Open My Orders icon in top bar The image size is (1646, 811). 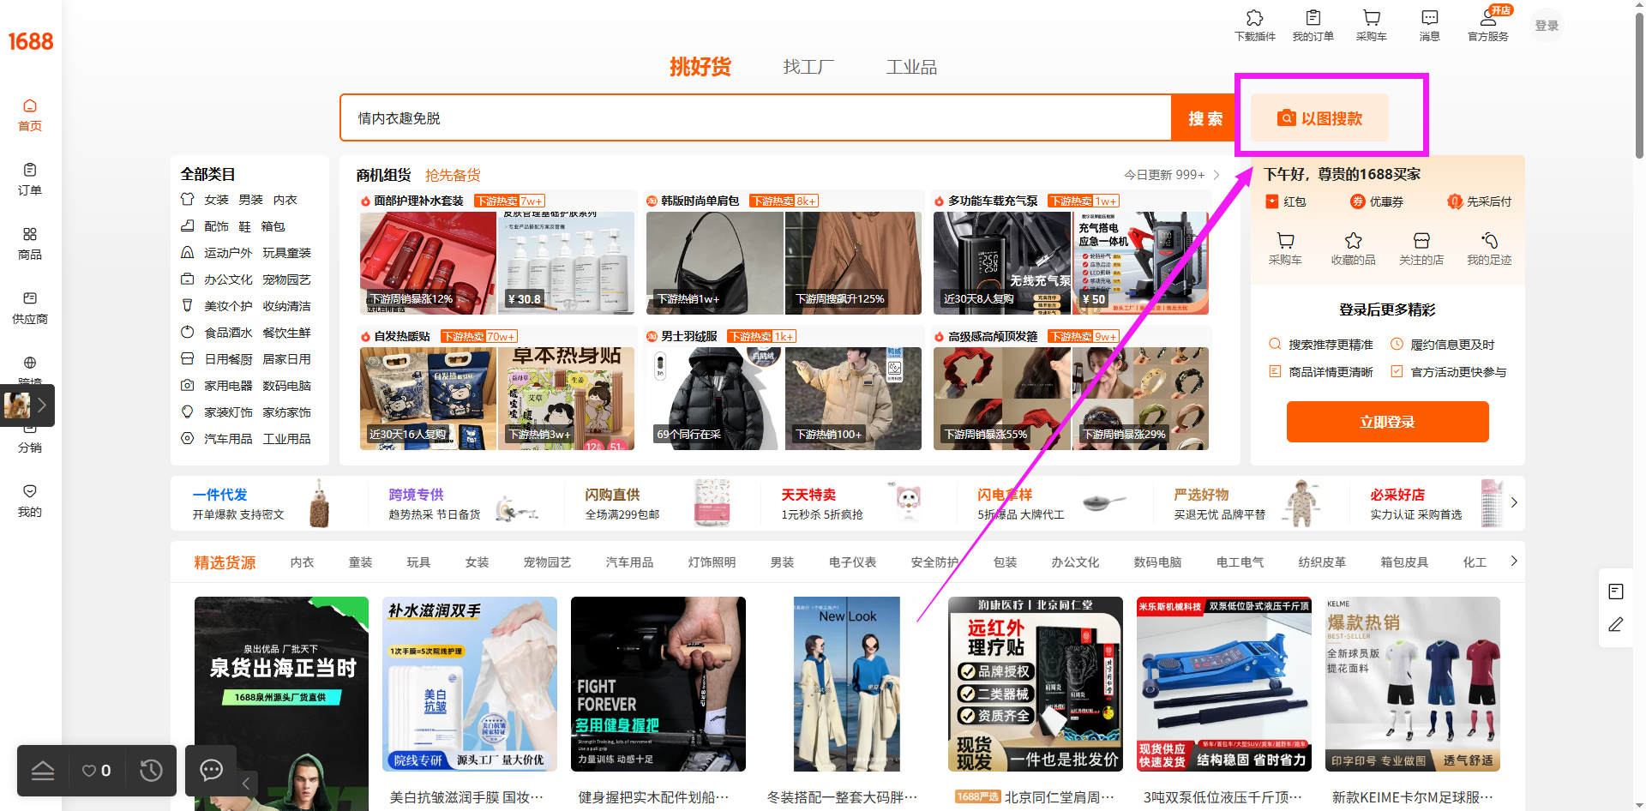tap(1313, 18)
